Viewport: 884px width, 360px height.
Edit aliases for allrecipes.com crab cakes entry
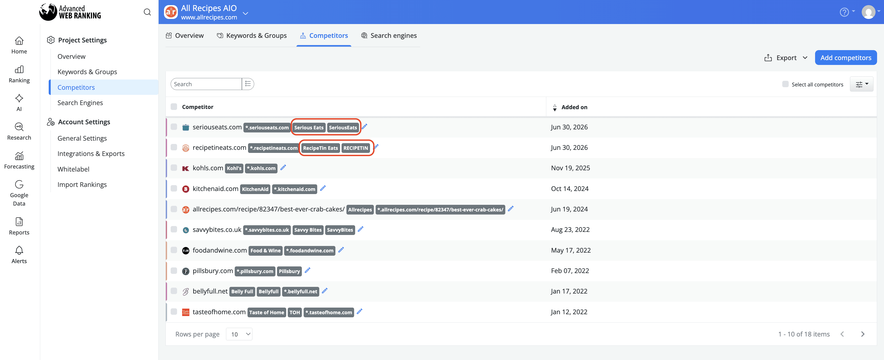tap(511, 209)
